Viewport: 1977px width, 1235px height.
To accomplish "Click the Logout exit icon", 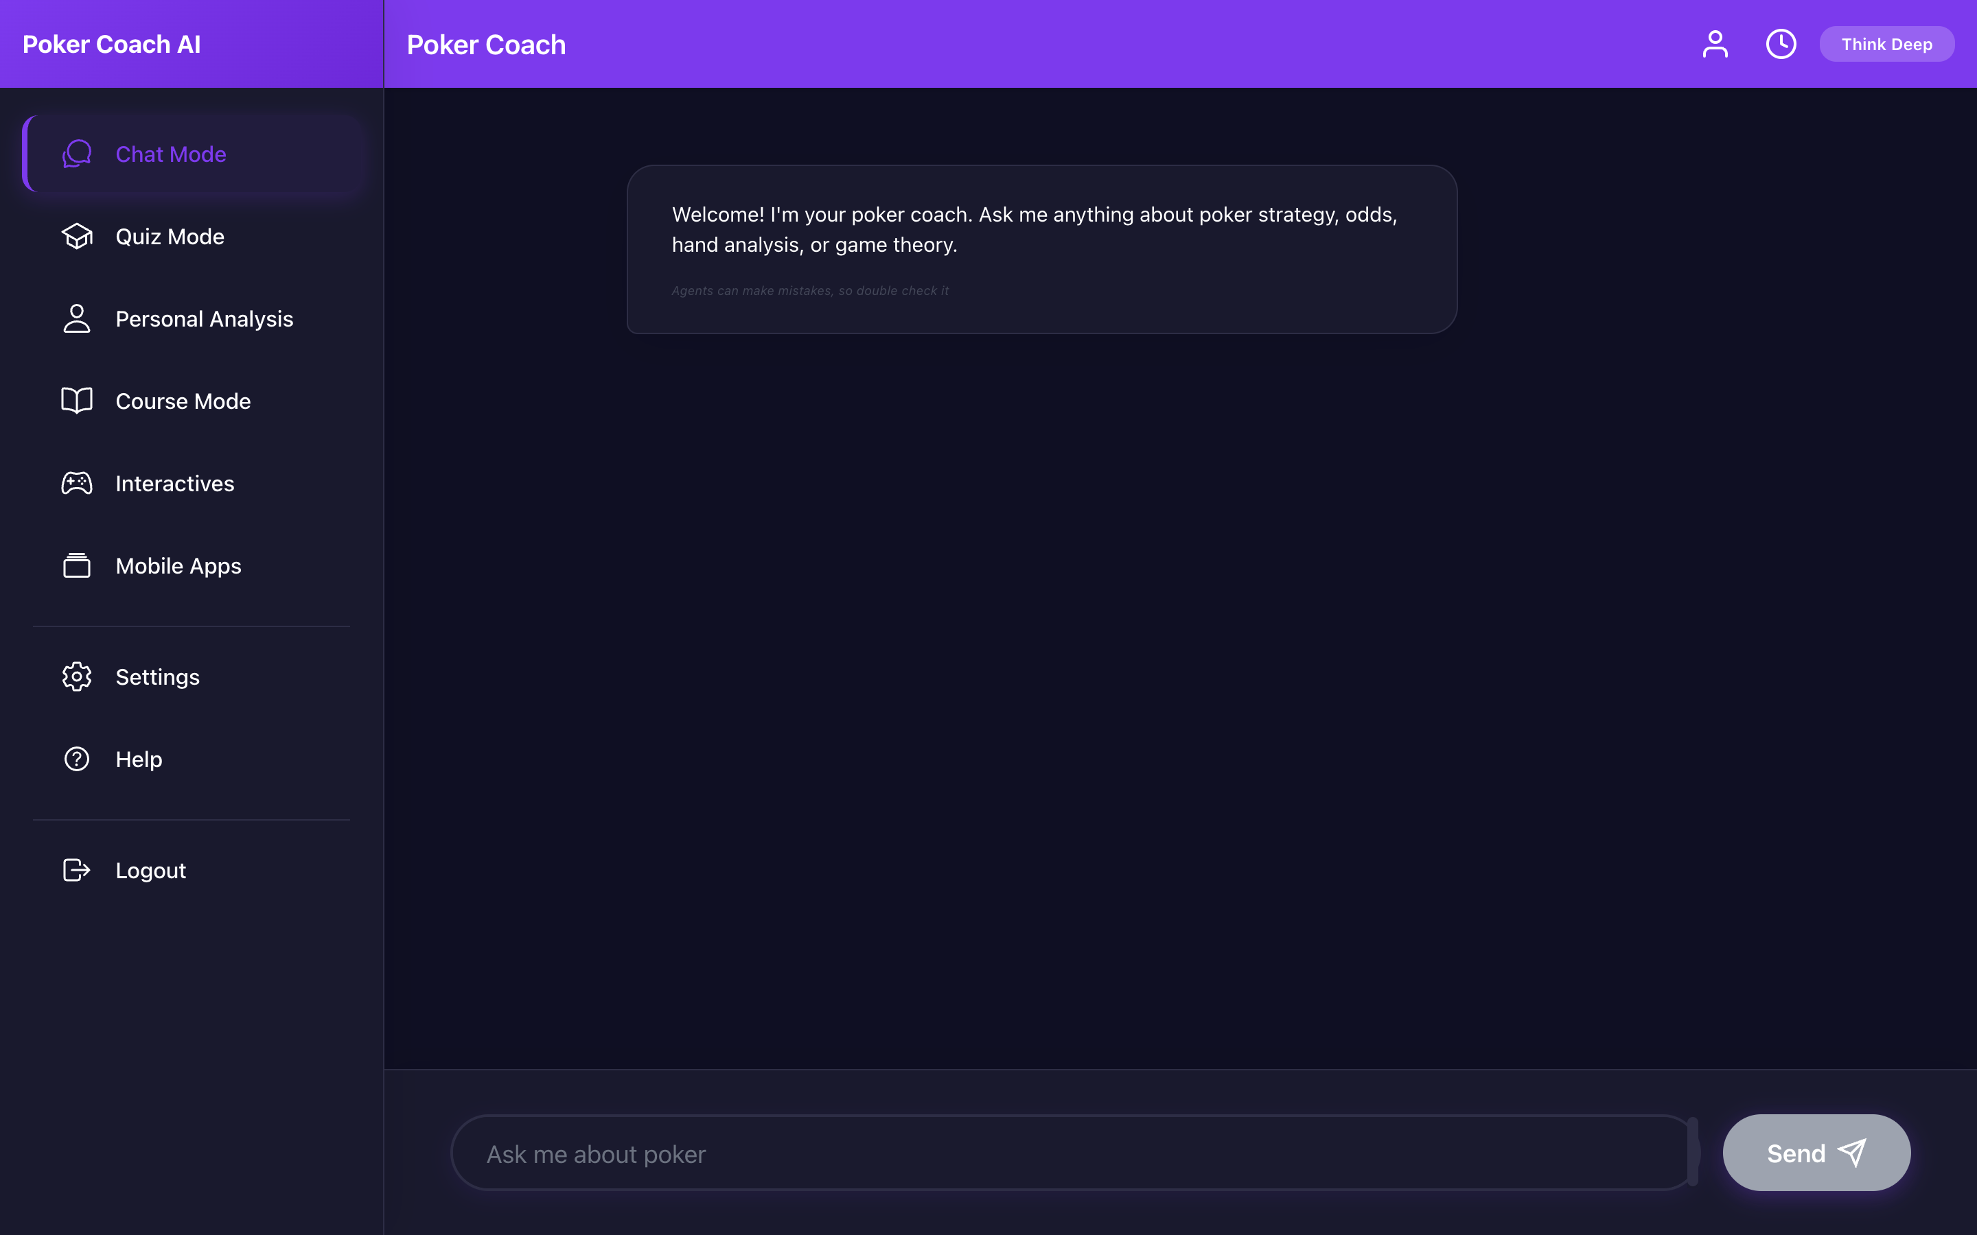I will 76,870.
